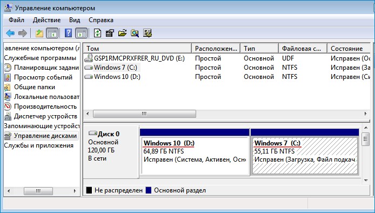Sort by the Тип column header
The image size is (375, 213).
click(260, 48)
